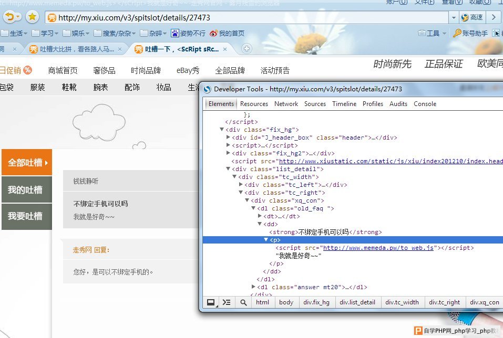Toggle the show console drawer icon
Viewport: 503px width, 338px height.
click(227, 302)
